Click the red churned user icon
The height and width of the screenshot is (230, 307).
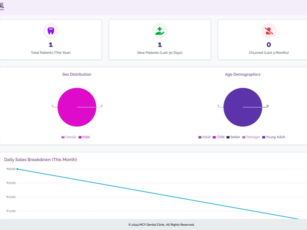[x=269, y=31]
